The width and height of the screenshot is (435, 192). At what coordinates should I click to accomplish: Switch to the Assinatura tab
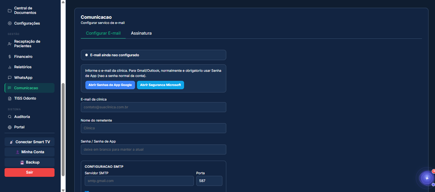click(141, 33)
